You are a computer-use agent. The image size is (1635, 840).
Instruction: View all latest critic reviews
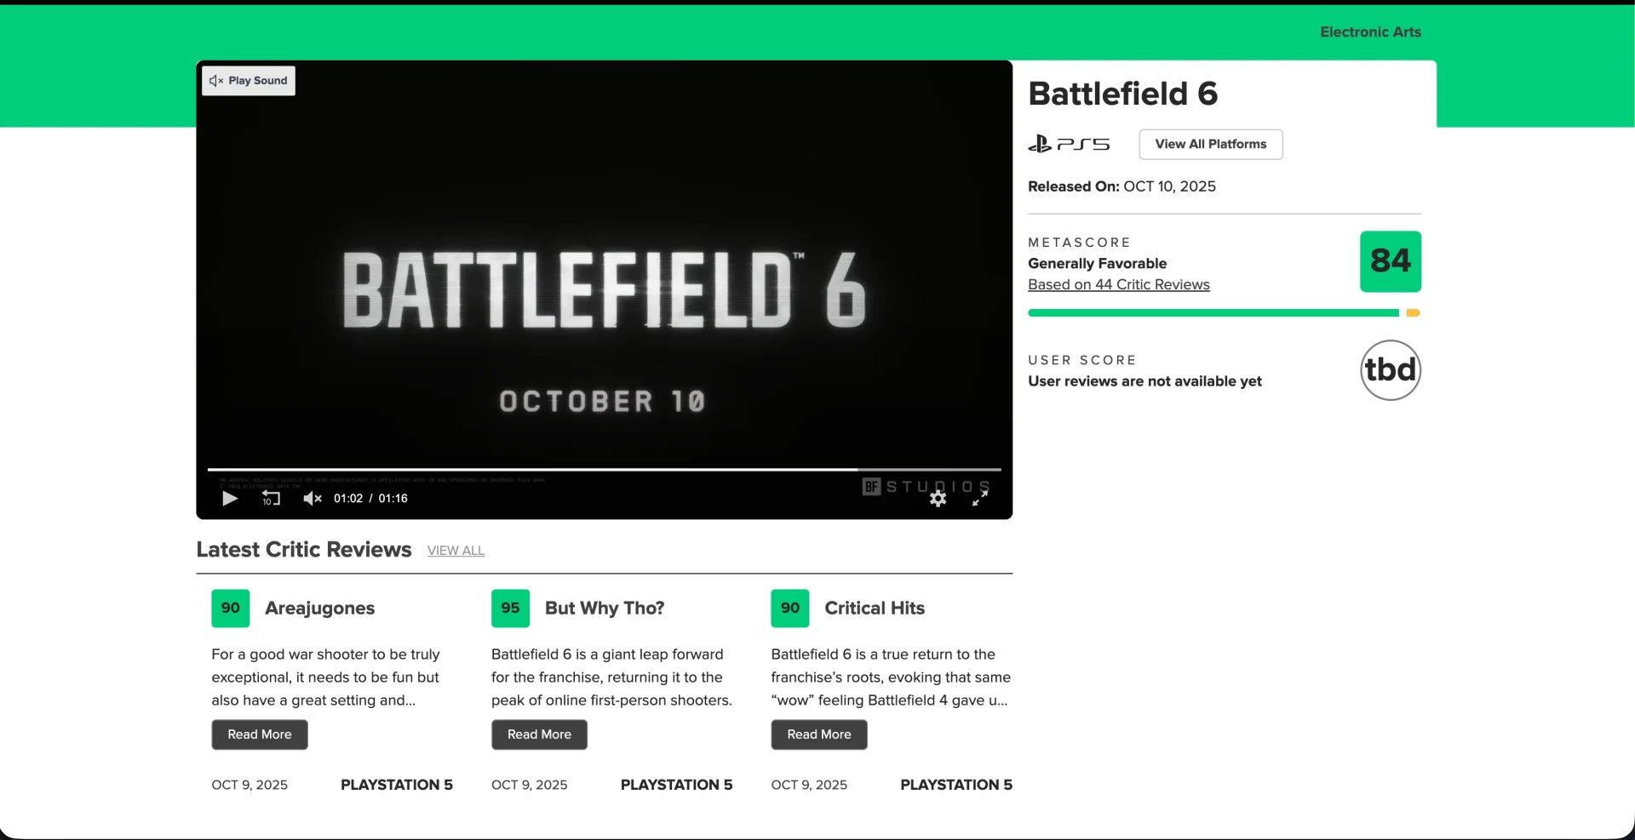[456, 551]
